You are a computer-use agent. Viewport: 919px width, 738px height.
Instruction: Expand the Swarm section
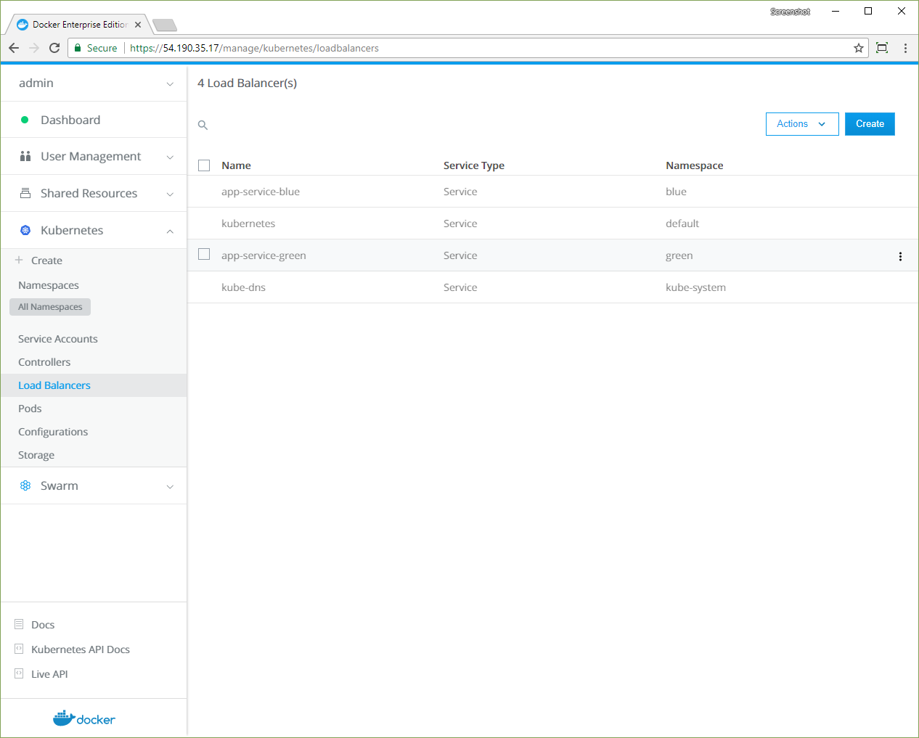pyautogui.click(x=170, y=487)
